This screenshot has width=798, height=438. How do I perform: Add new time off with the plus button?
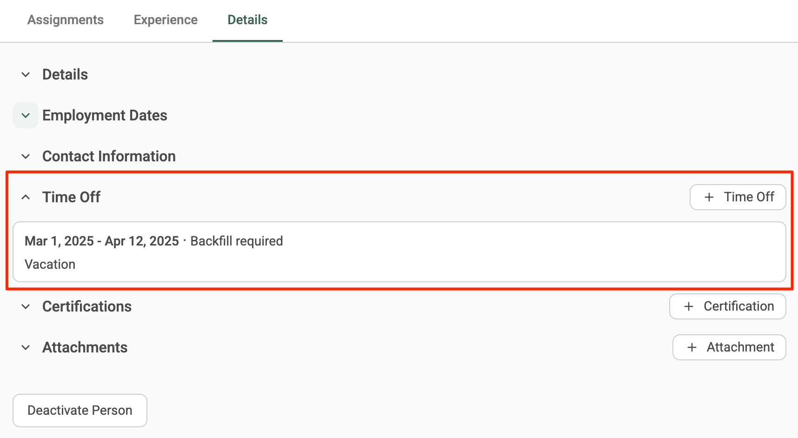[738, 197]
